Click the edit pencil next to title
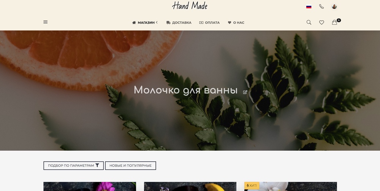The image size is (380, 191). point(245,92)
